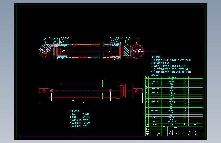The image size is (221, 143).
Task: Click the '1:2' scale cell in title block
Action: (178, 132)
